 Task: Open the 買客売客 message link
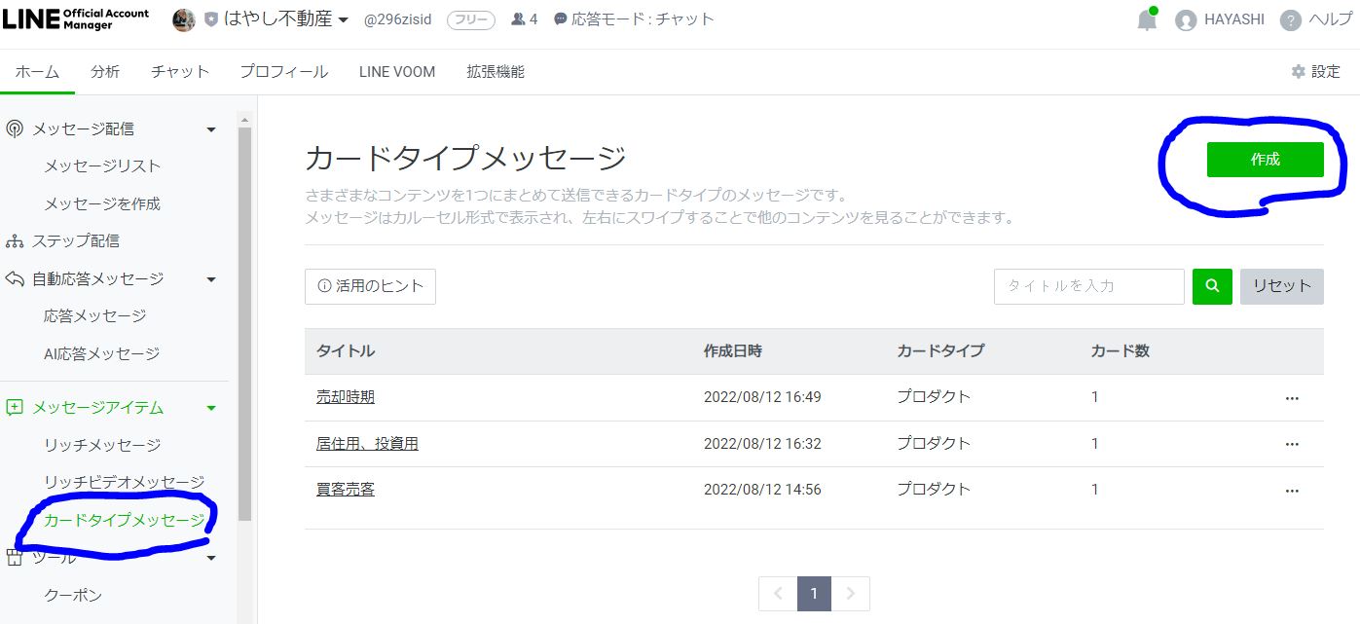(346, 490)
